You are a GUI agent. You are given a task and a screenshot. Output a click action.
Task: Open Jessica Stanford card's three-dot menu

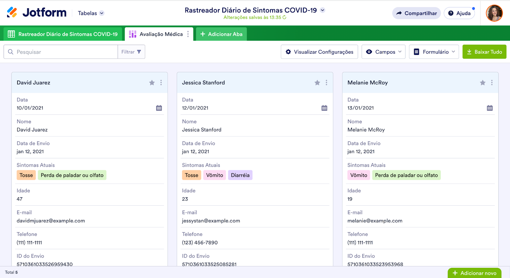tap(326, 83)
